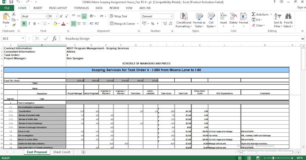Open the font name dropdown

(46, 16)
